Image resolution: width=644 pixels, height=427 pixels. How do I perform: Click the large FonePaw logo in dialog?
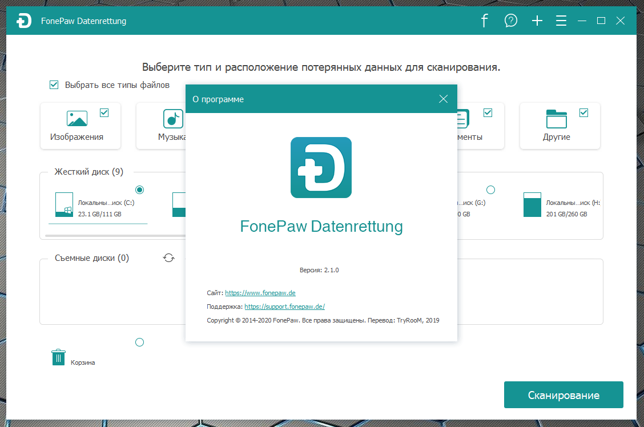pyautogui.click(x=321, y=168)
